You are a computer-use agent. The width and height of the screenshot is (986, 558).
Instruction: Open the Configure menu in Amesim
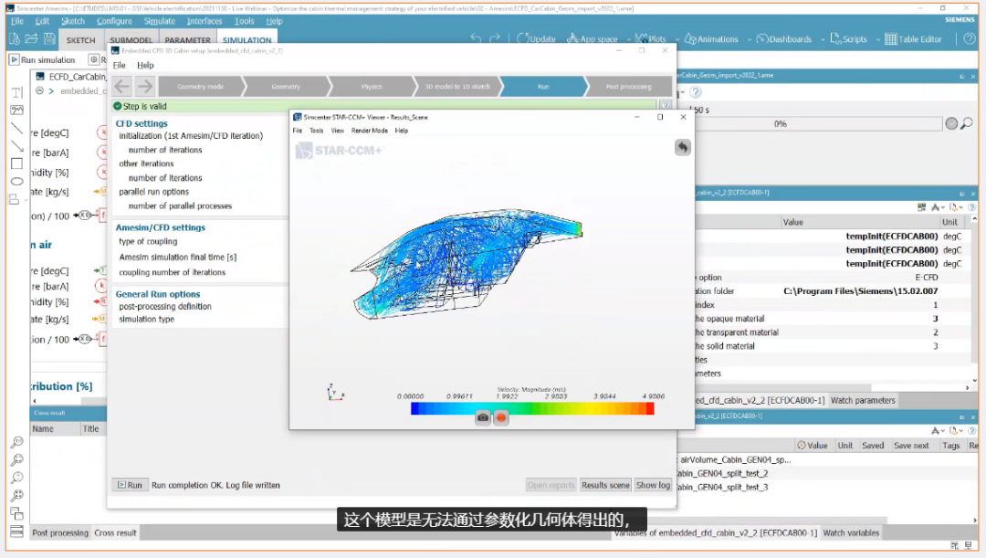[x=114, y=21]
